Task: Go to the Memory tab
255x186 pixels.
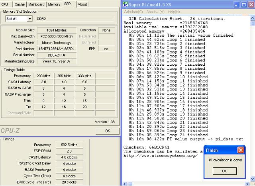Action: (54, 4)
